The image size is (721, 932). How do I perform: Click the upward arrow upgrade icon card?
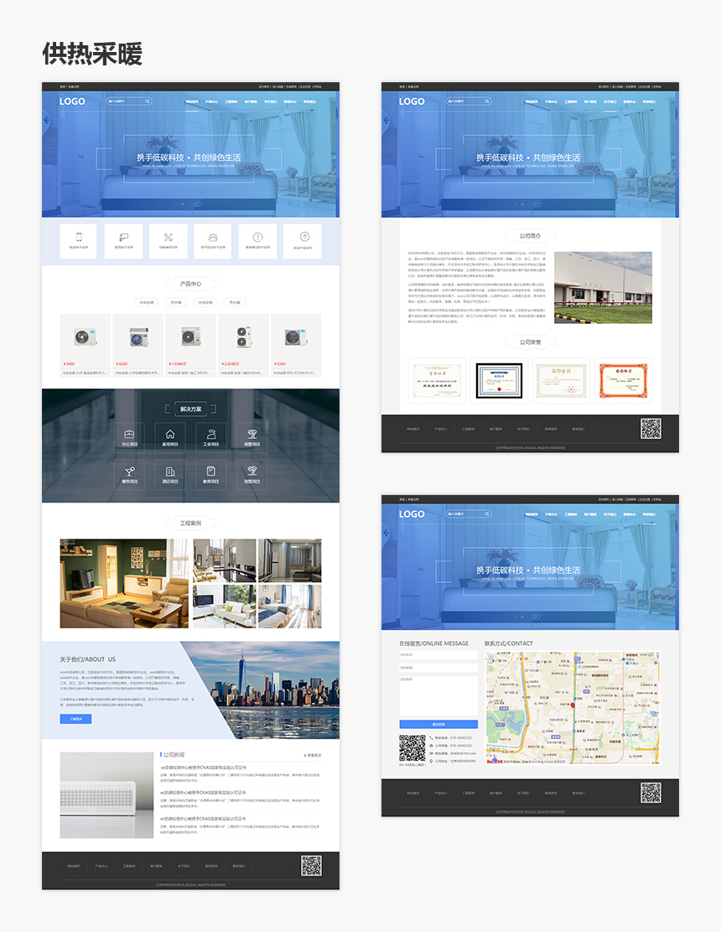[x=303, y=242]
